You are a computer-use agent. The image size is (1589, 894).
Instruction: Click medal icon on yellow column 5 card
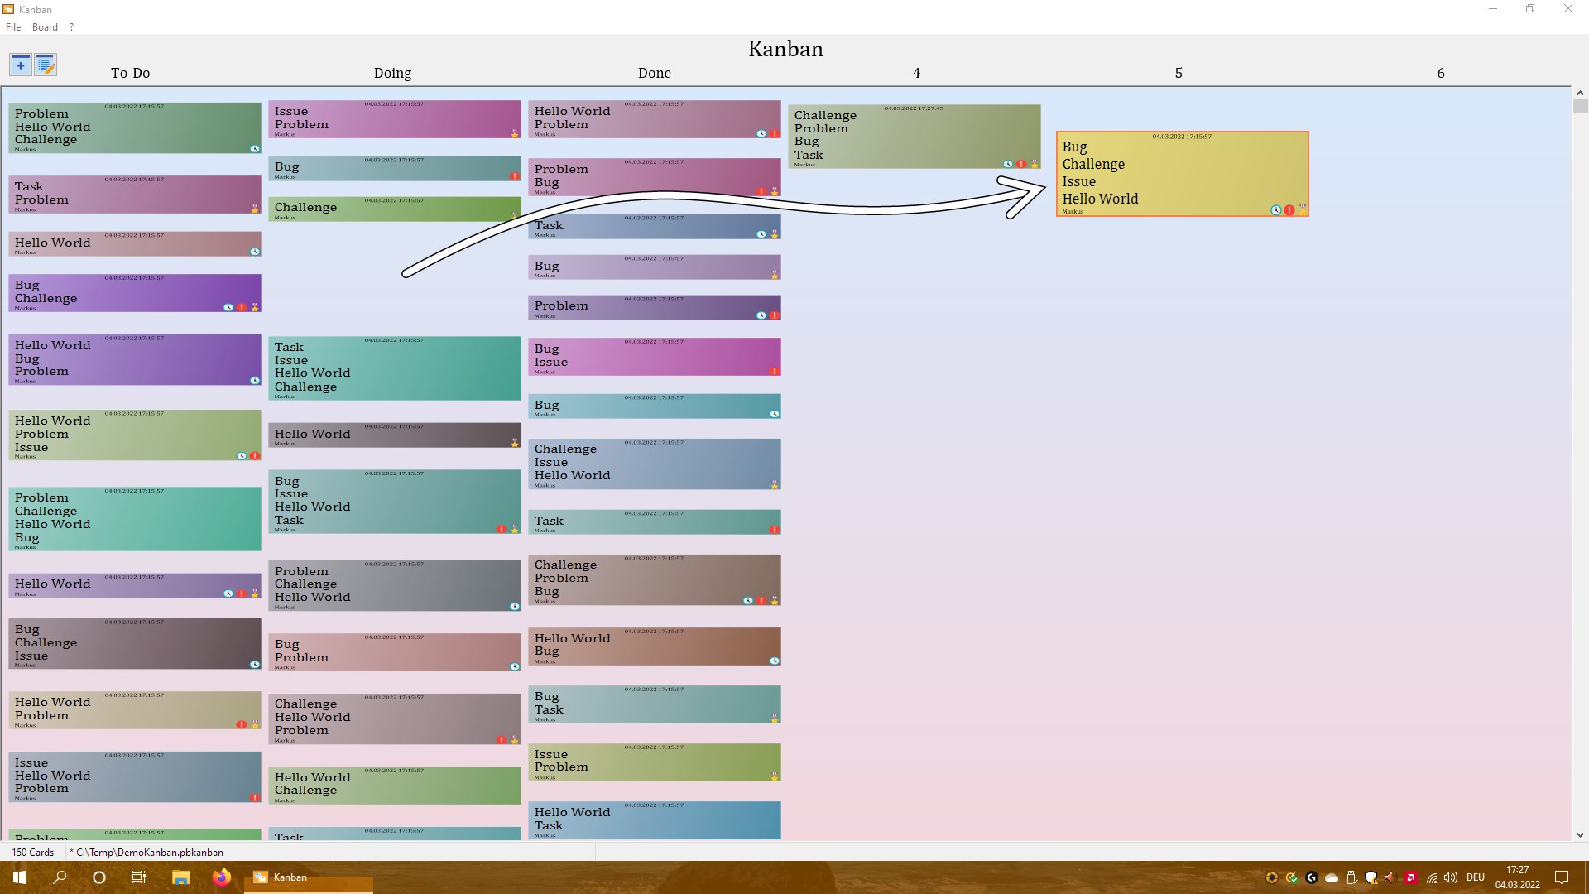coord(1303,210)
